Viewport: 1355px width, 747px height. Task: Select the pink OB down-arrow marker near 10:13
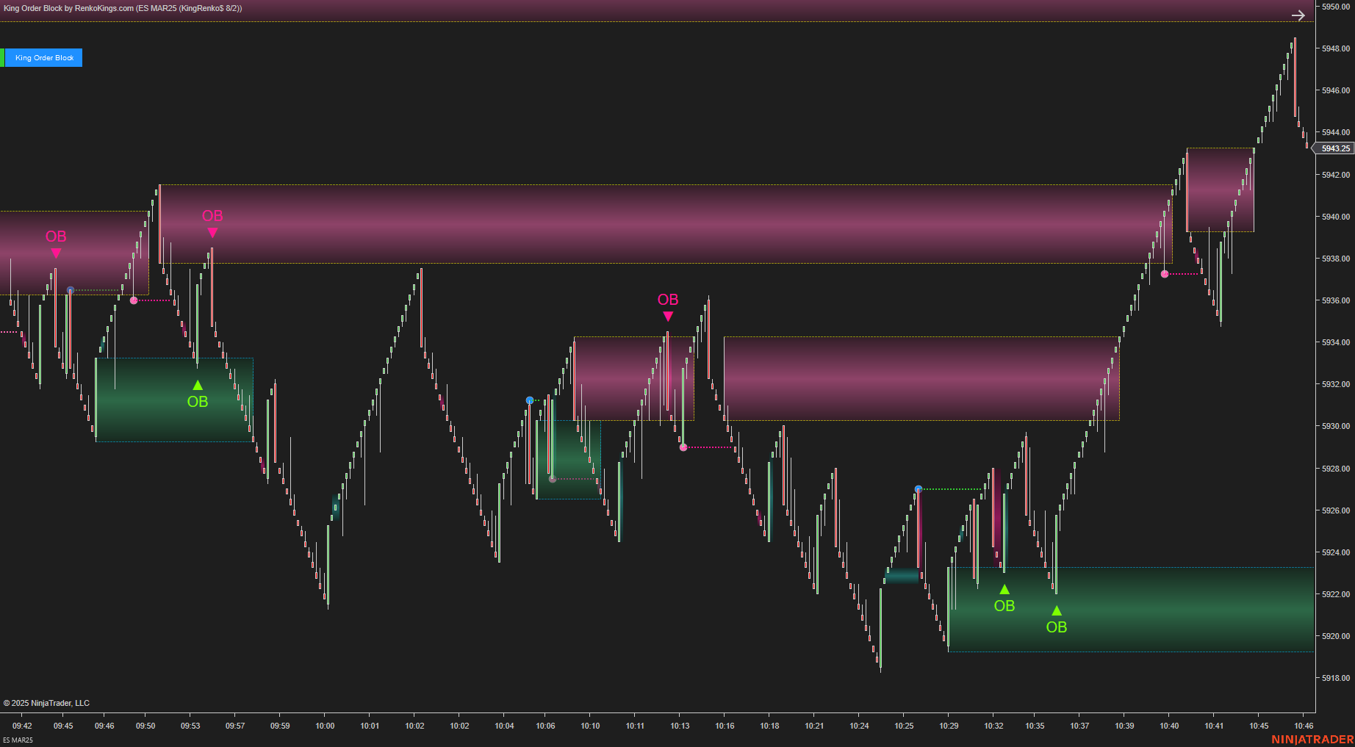[x=667, y=315]
